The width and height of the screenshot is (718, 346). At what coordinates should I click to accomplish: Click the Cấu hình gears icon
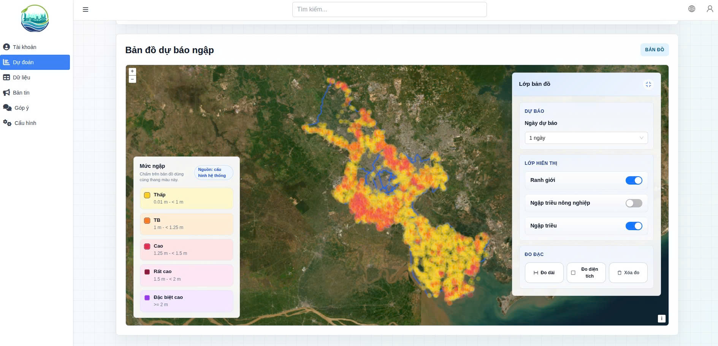(7, 123)
